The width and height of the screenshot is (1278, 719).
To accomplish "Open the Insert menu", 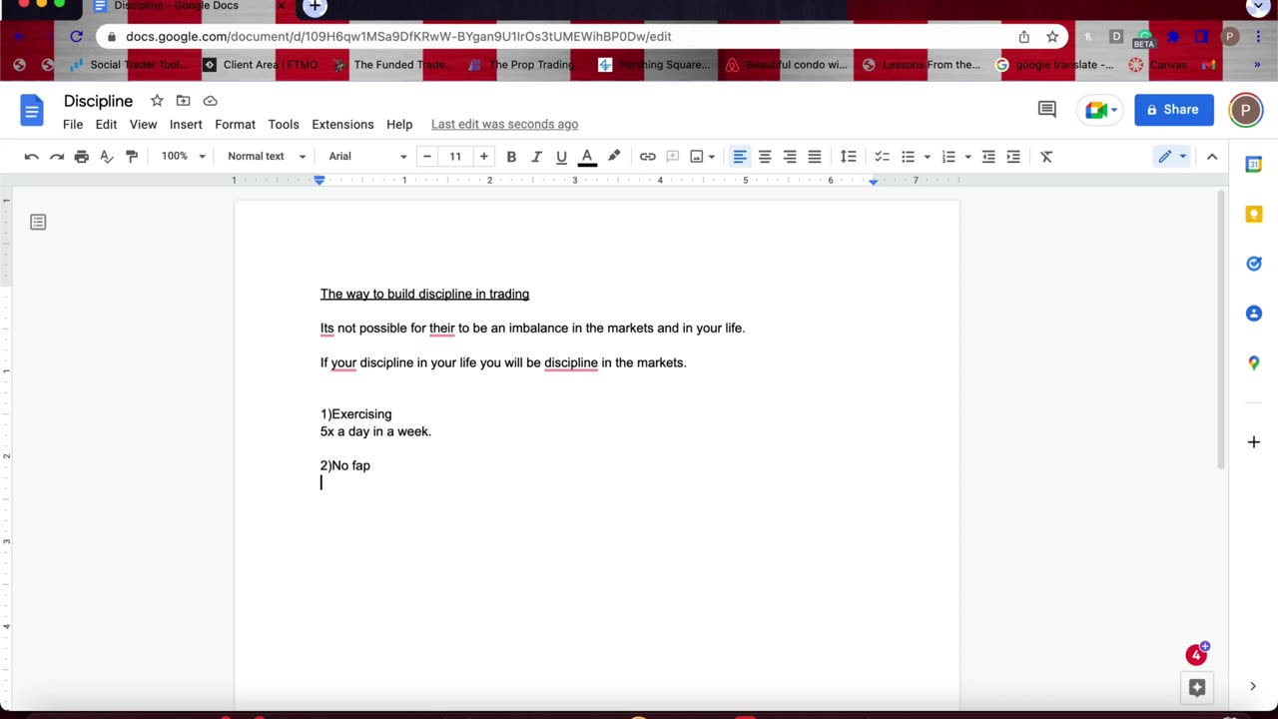I will coord(186,125).
